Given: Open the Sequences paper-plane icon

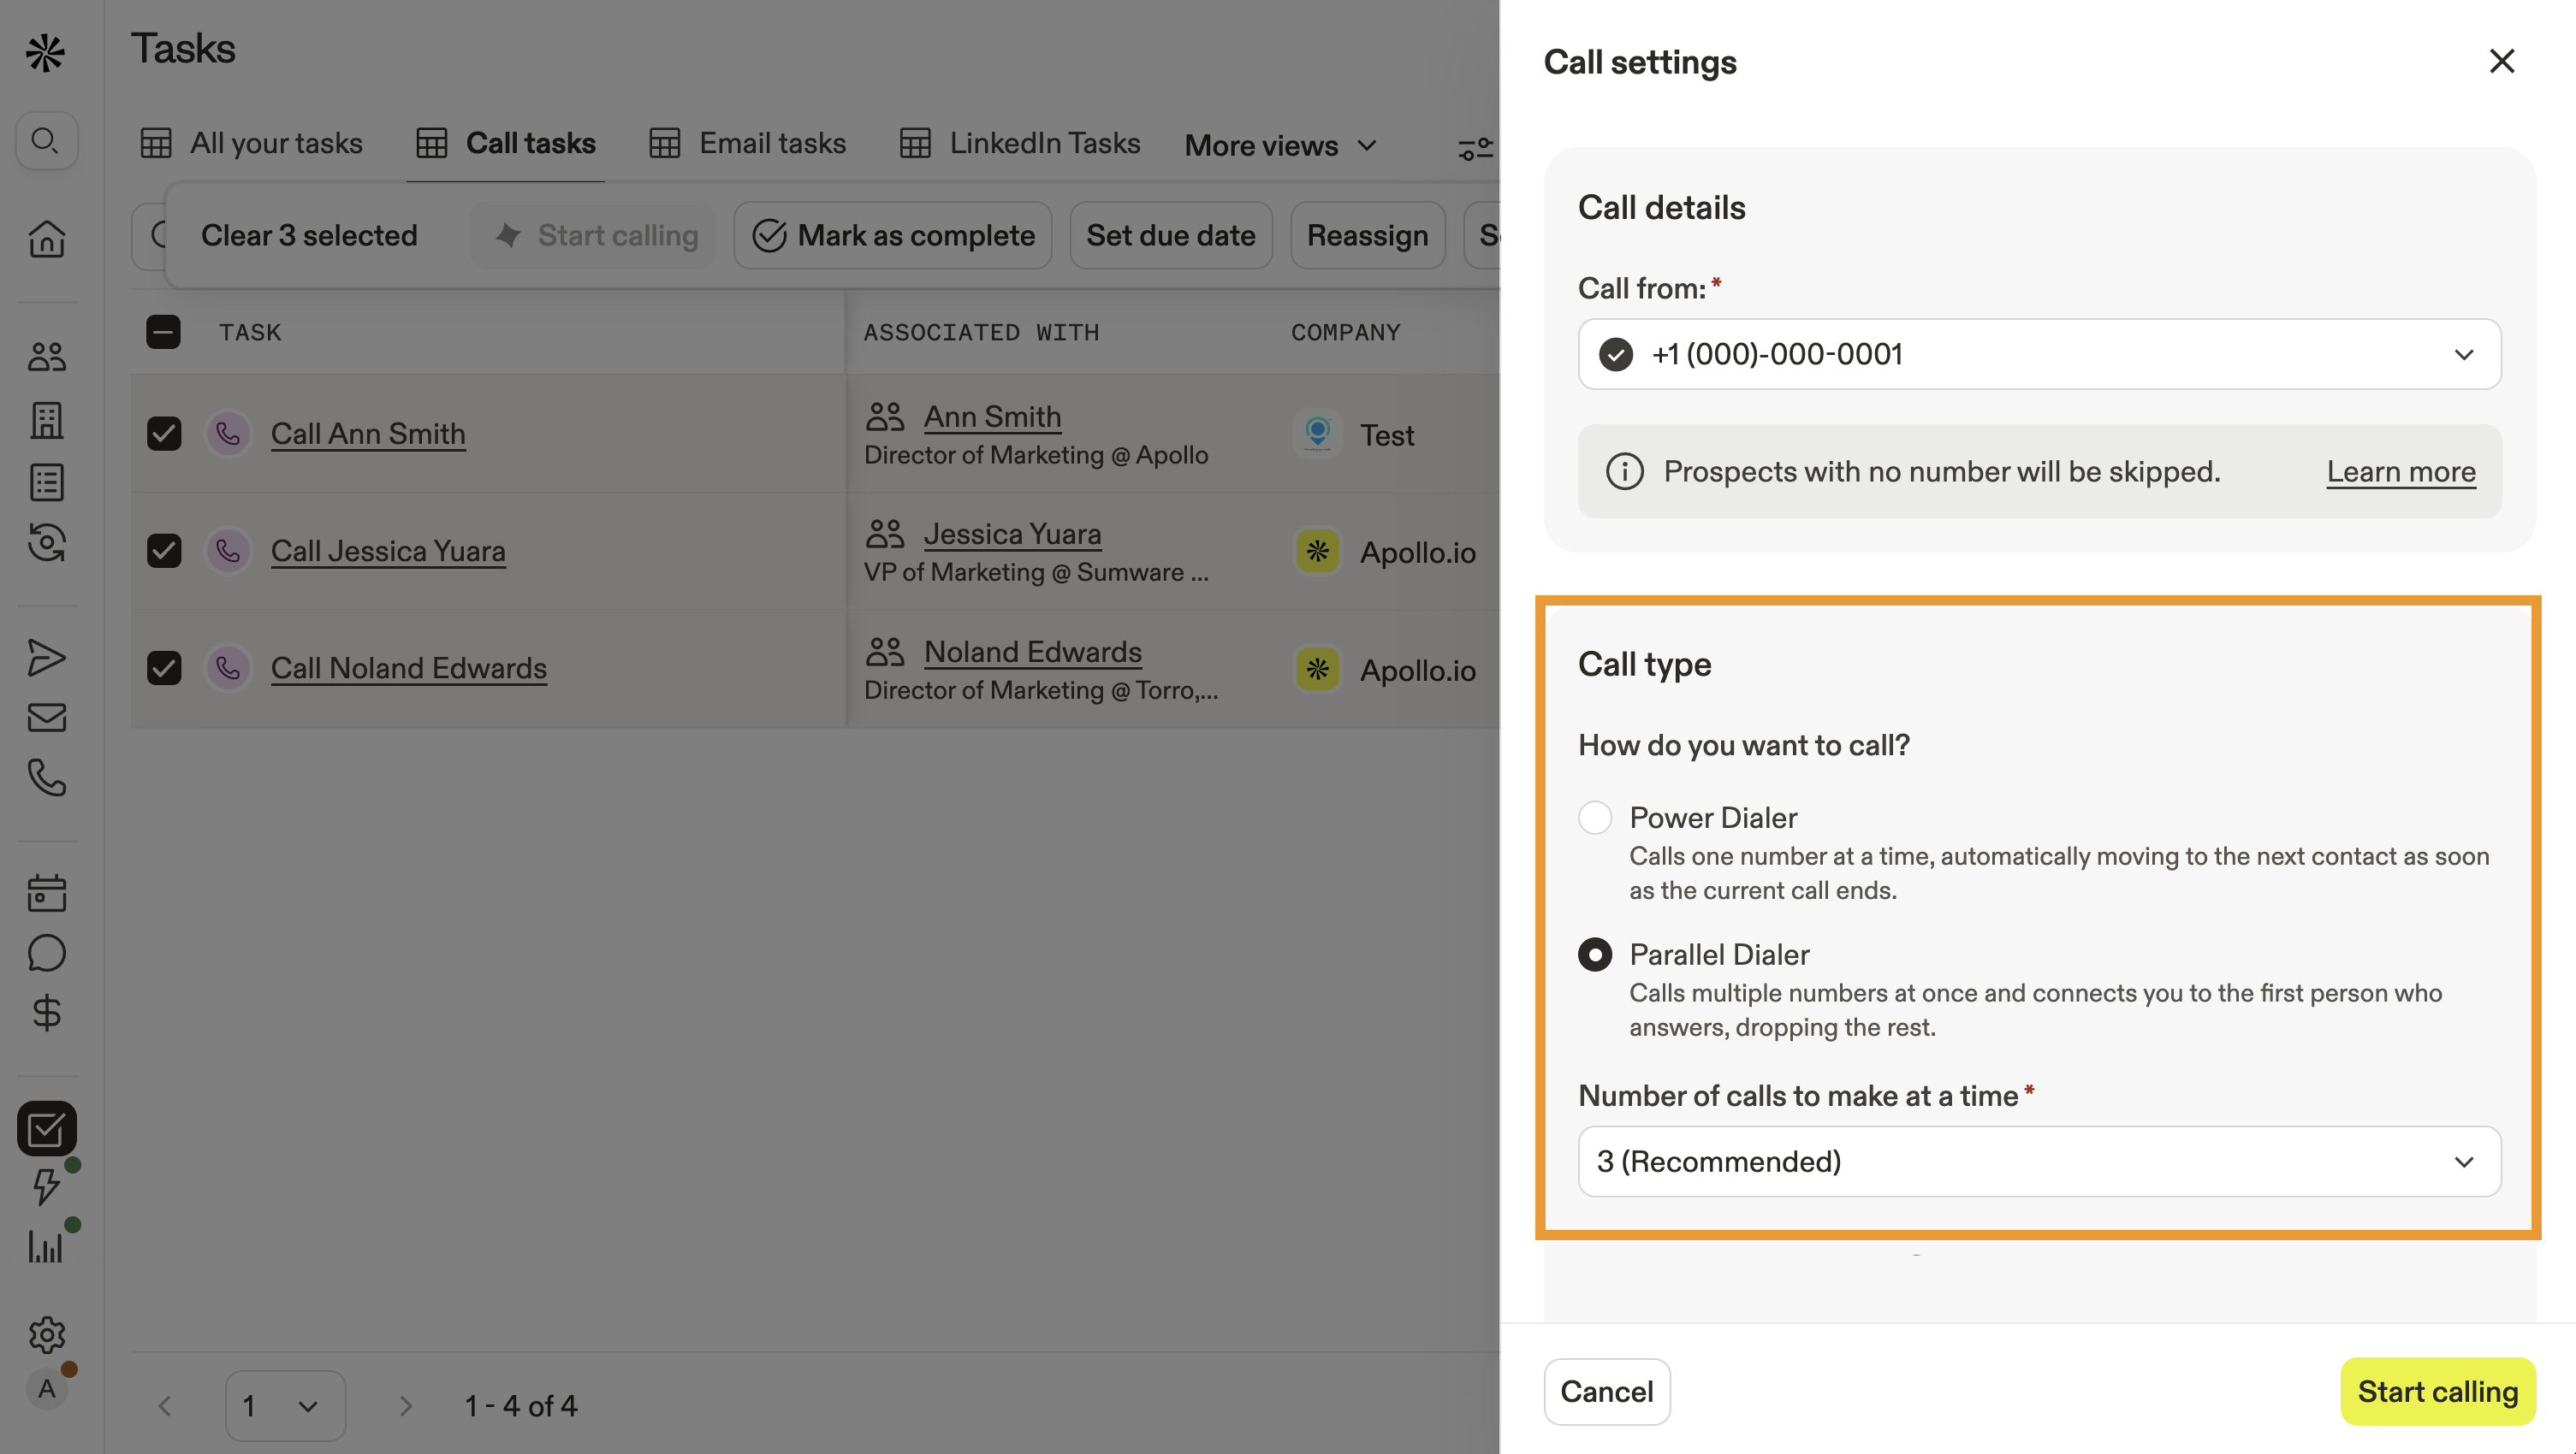Looking at the screenshot, I should pos(46,658).
